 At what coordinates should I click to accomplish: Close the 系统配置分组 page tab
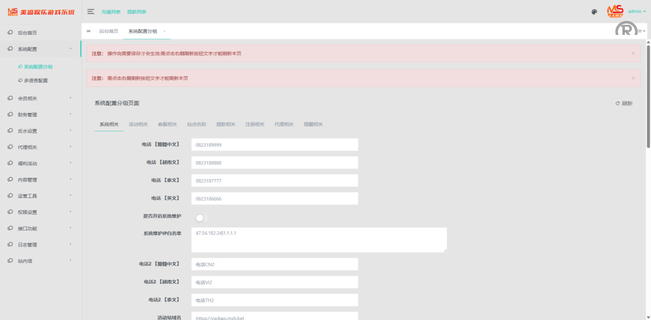coord(164,31)
